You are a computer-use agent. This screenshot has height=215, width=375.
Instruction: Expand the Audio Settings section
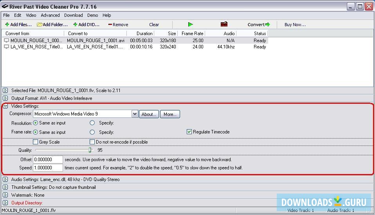[5, 179]
